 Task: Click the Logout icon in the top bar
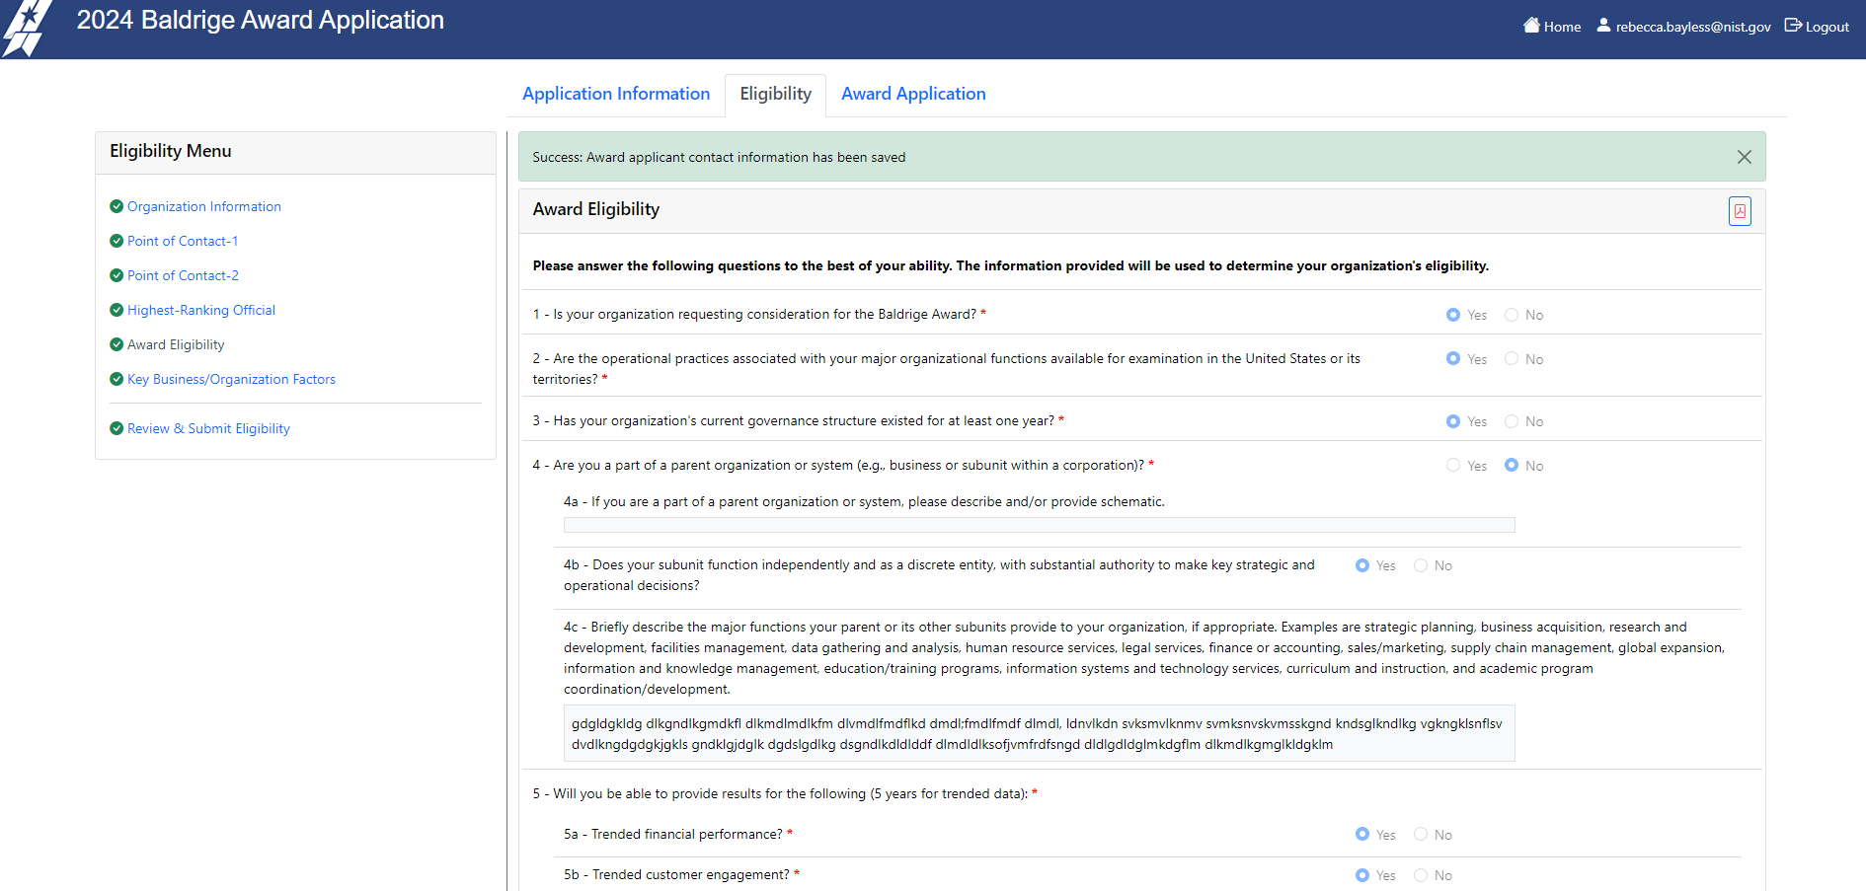tap(1793, 26)
